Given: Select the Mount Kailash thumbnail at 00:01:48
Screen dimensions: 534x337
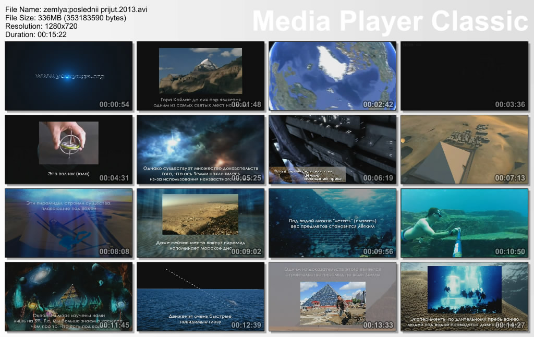Looking at the screenshot, I should [200, 76].
